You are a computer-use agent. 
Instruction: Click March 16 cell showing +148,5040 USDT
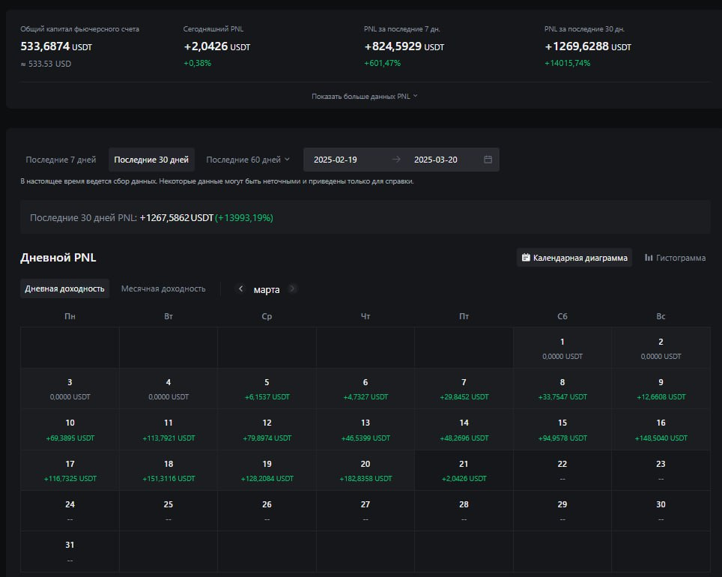pyautogui.click(x=661, y=429)
